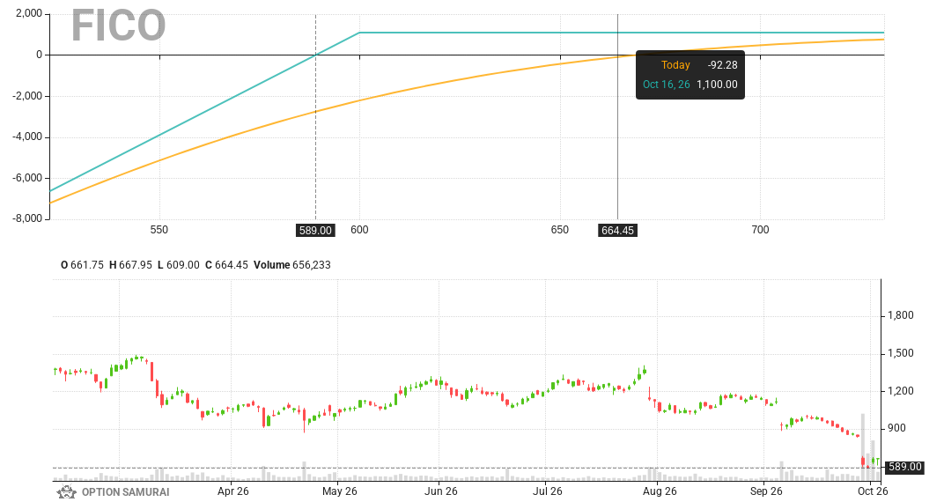Click the 664.45 current price axis label
The image size is (944, 502).
(617, 230)
